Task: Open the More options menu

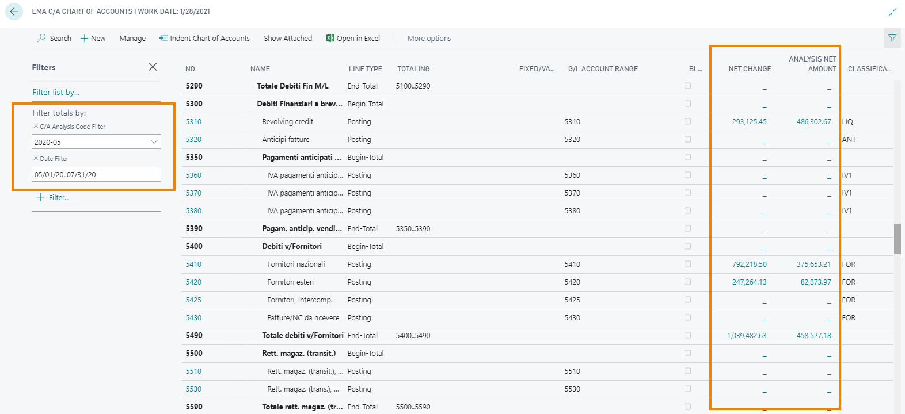Action: click(429, 39)
